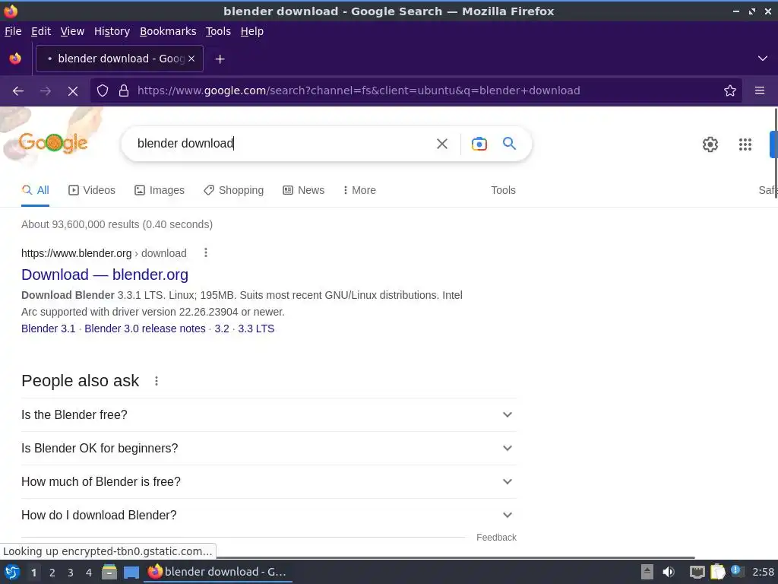The width and height of the screenshot is (778, 584).
Task: Open the taskbar start menu icon
Action: [12, 572]
